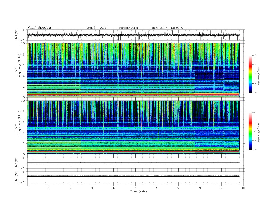Click the "-3" label on ch.1 colorbar

point(255,56)
